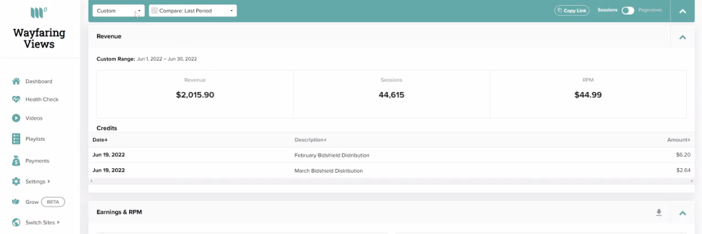
Task: Click the BETA badge next to Grow
Action: pyautogui.click(x=53, y=202)
